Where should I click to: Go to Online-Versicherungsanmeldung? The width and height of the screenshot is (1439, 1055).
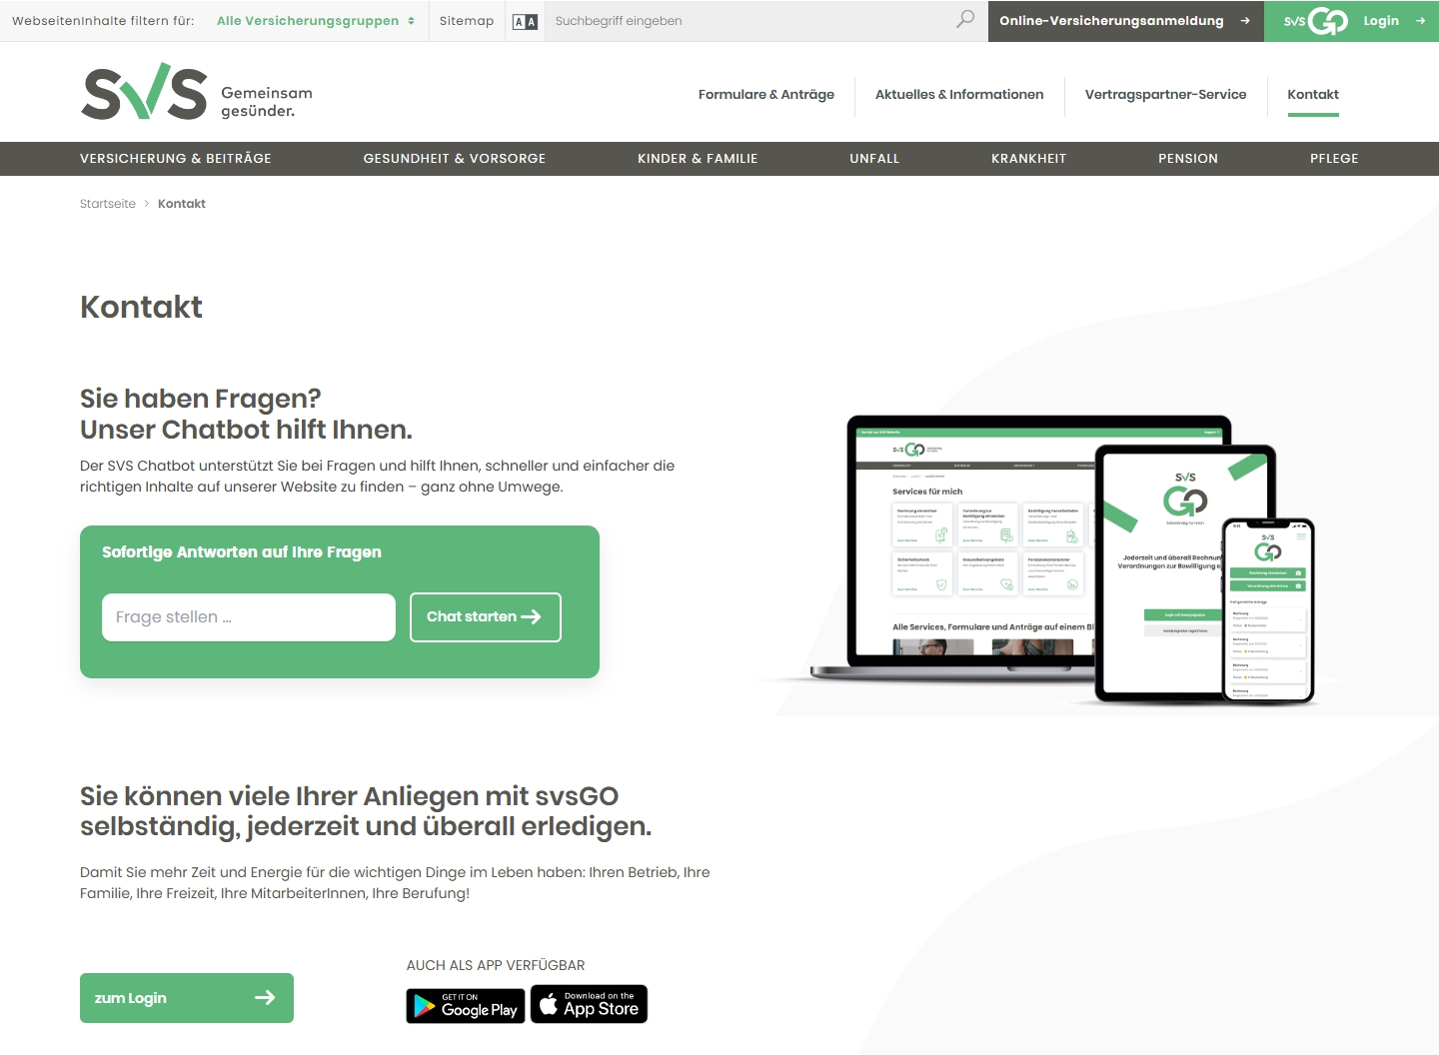pyautogui.click(x=1126, y=21)
